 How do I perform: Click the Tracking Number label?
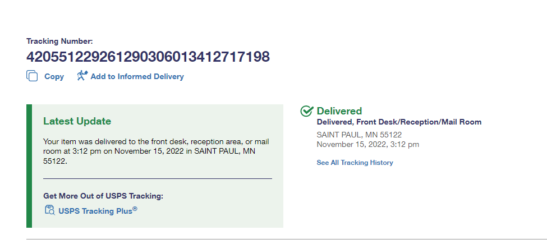coord(59,41)
